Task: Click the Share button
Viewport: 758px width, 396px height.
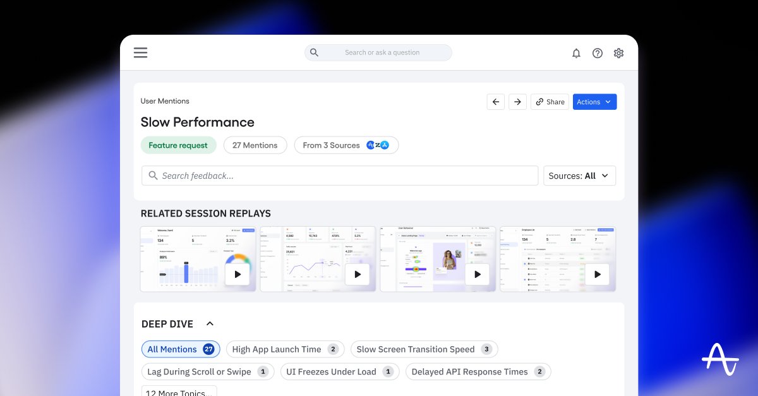Action: click(550, 102)
